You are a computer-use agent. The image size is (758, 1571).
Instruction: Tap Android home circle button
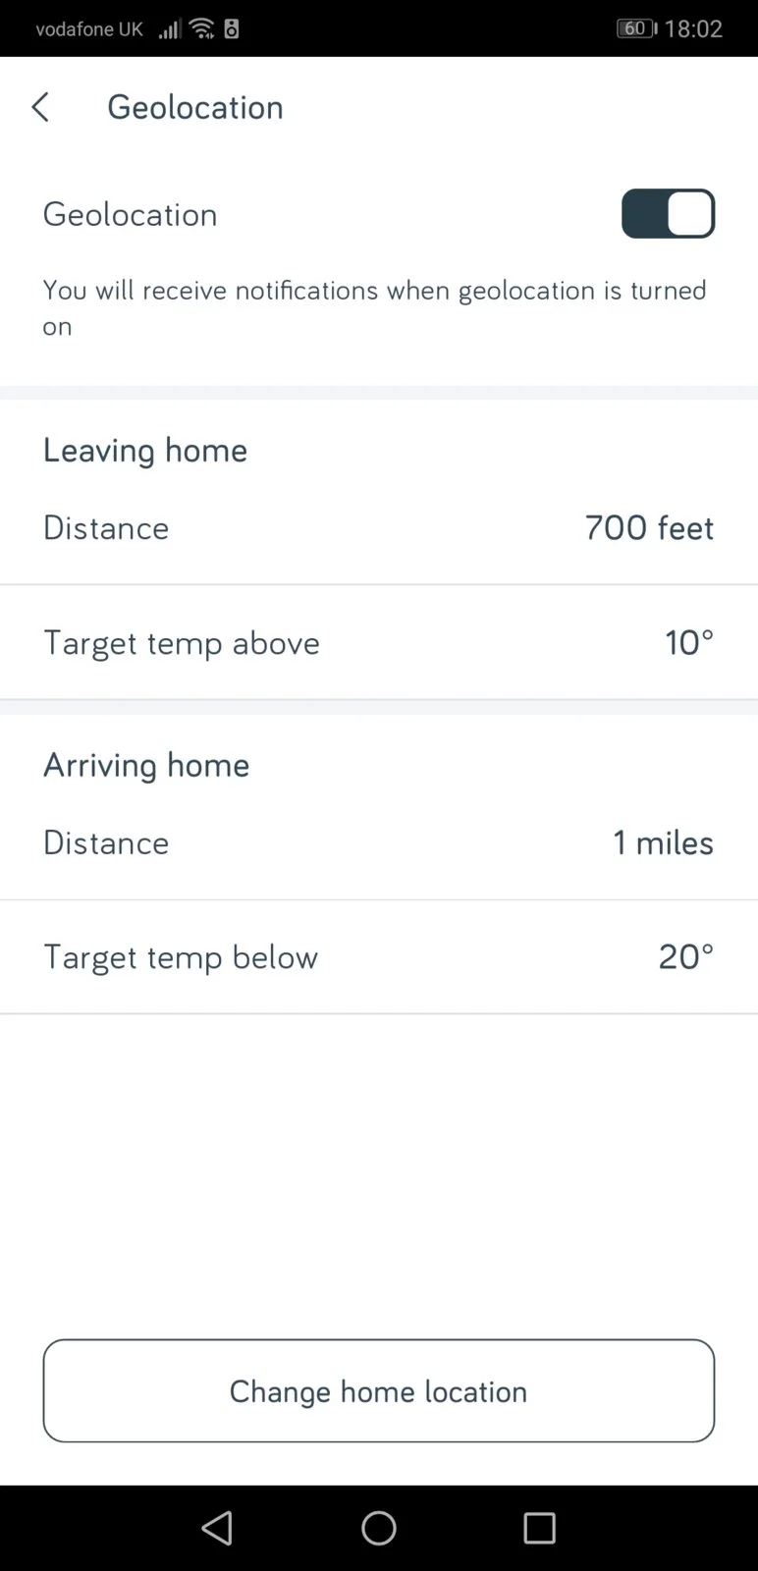click(379, 1528)
